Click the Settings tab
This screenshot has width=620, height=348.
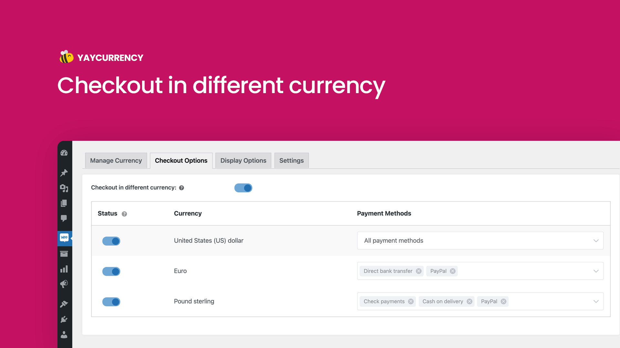[291, 160]
